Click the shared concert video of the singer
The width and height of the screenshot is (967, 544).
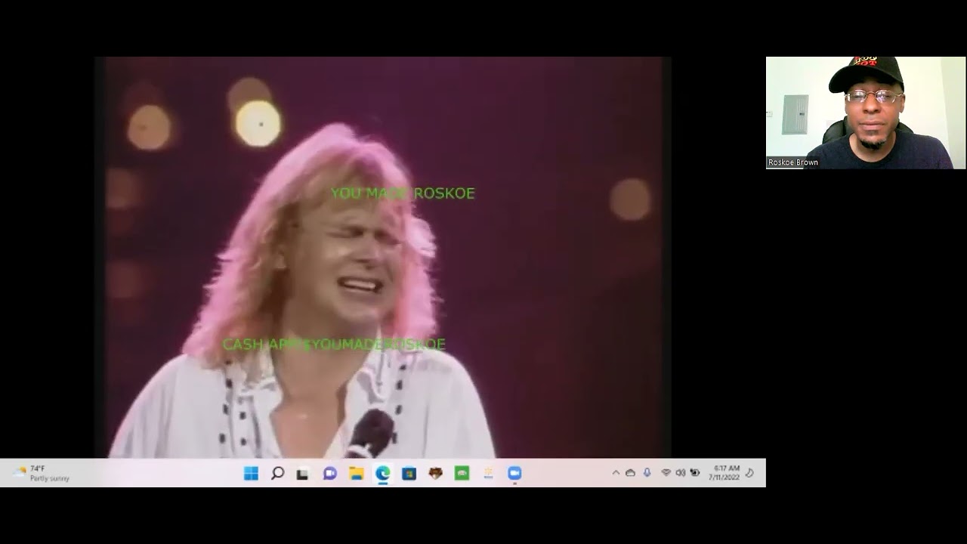point(383,257)
